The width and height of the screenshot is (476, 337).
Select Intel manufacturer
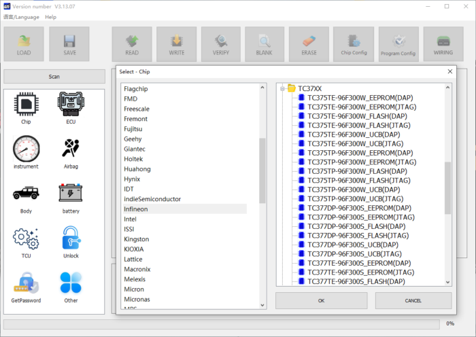[x=130, y=219]
